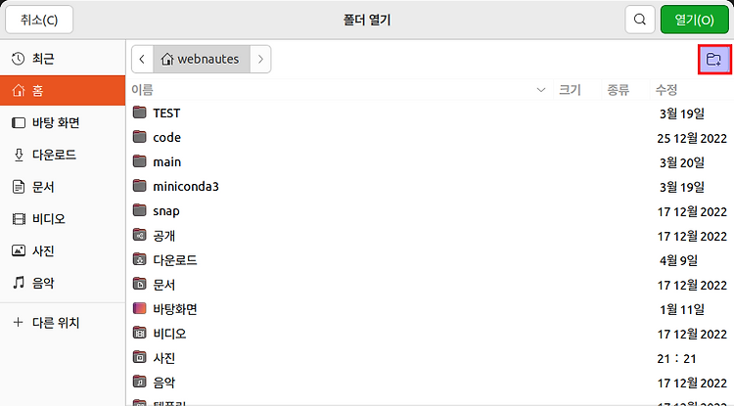
Task: Click the main folder icon
Action: click(x=140, y=160)
